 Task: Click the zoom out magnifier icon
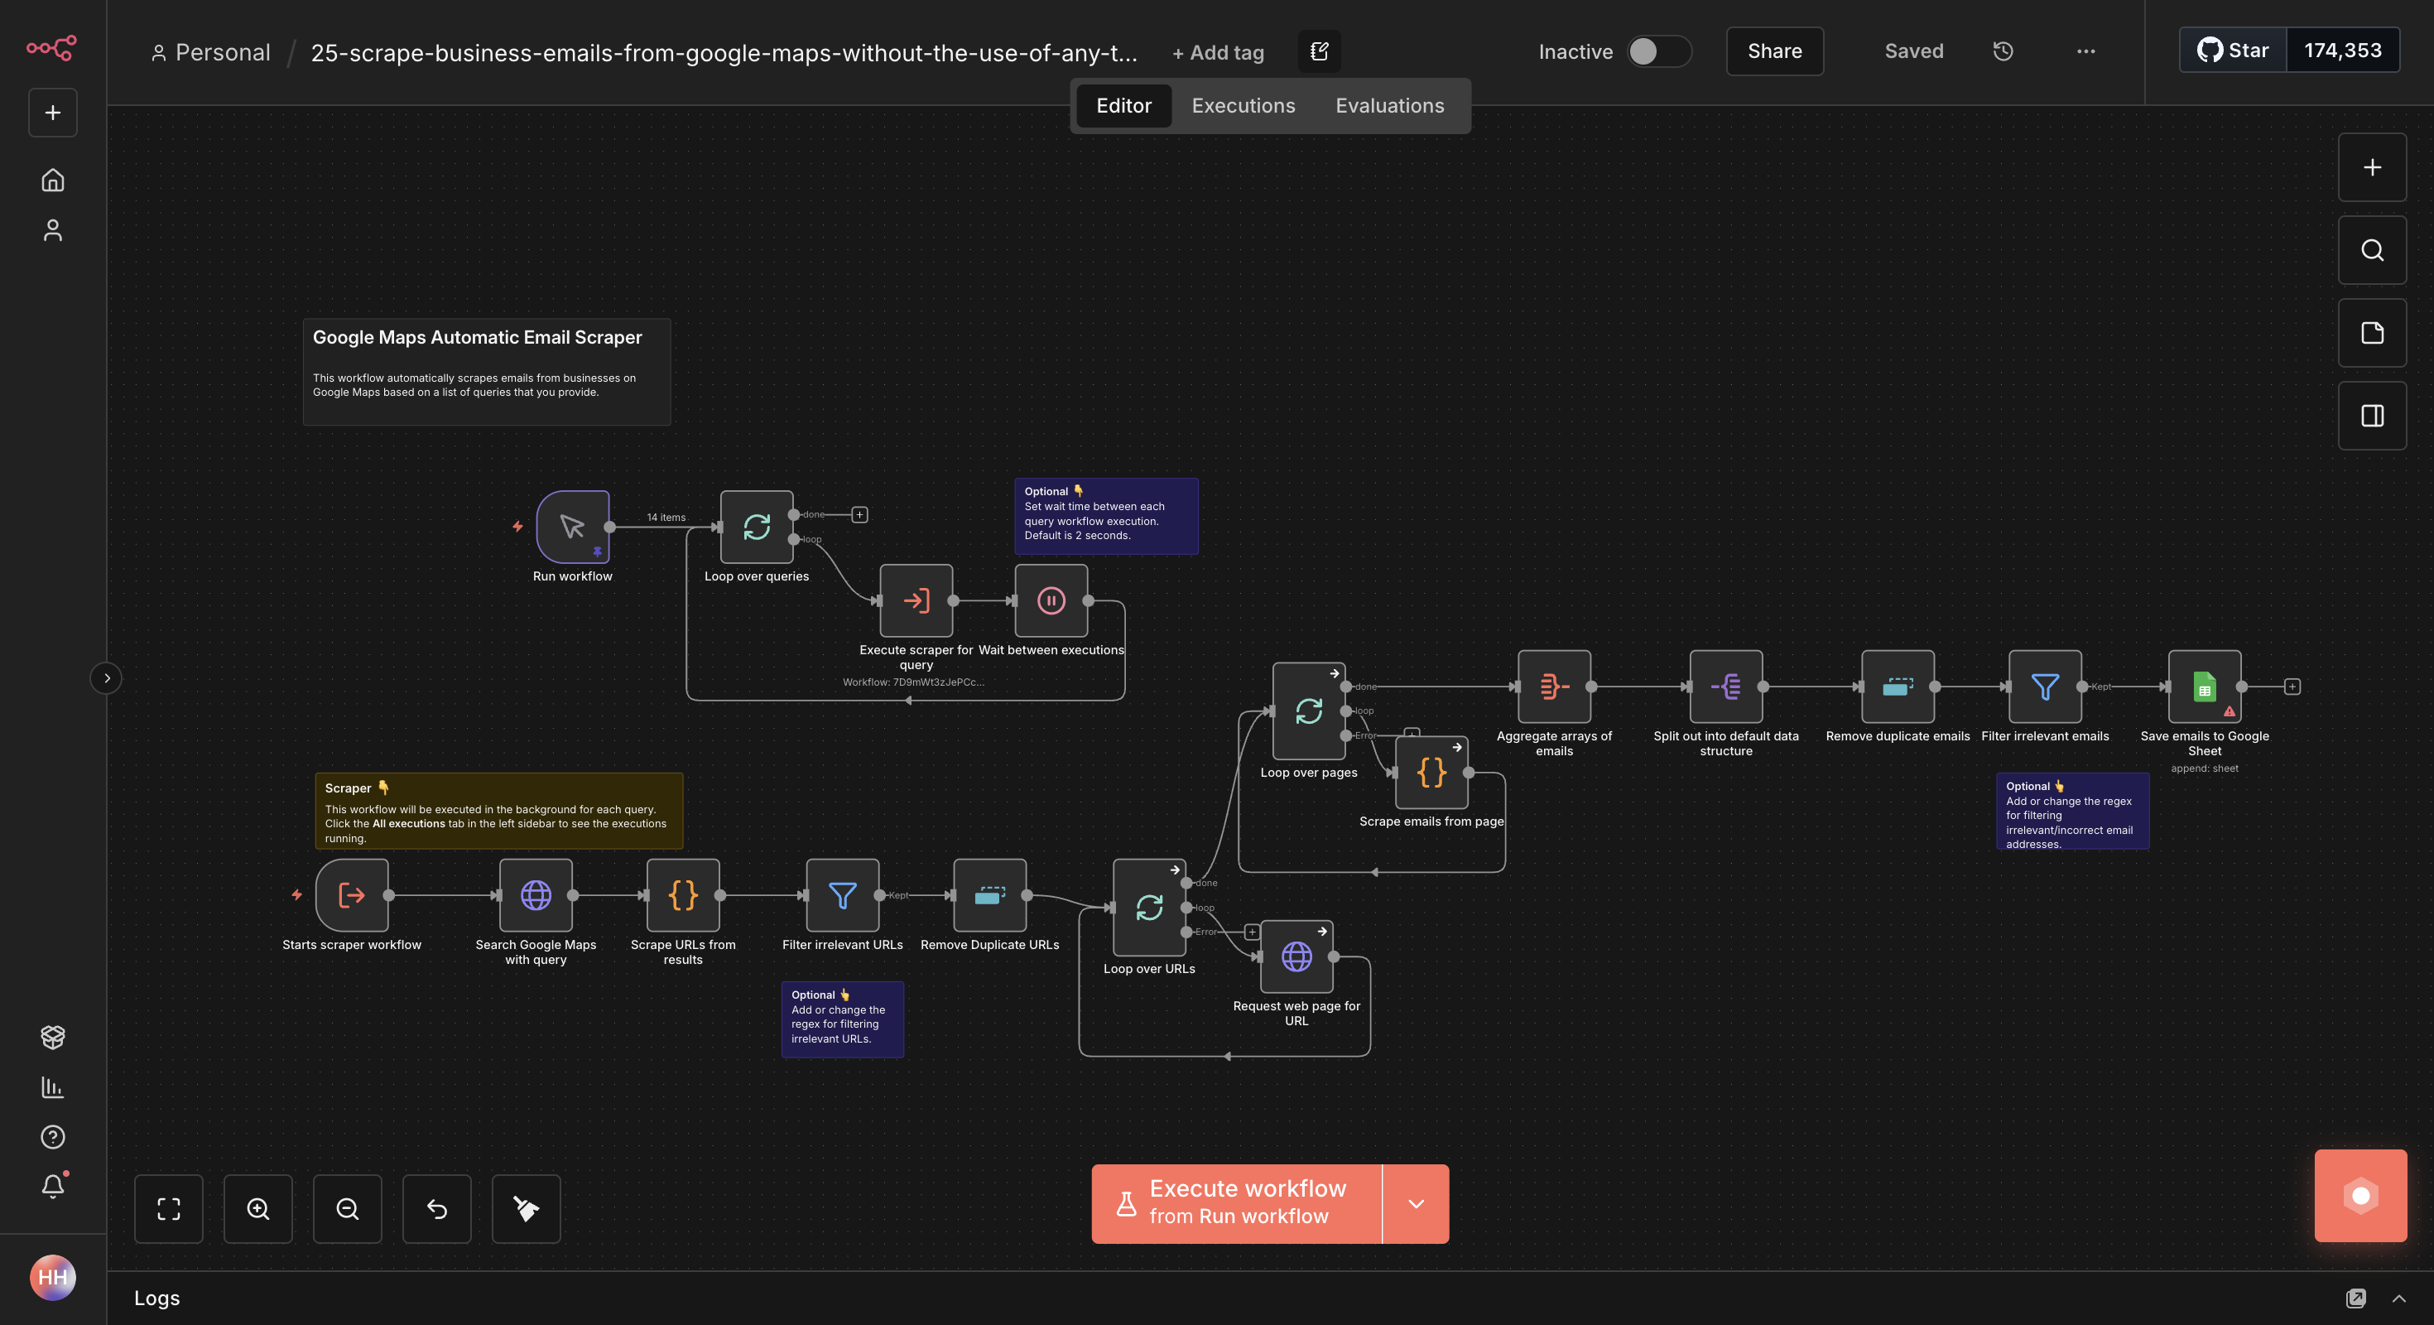(347, 1207)
